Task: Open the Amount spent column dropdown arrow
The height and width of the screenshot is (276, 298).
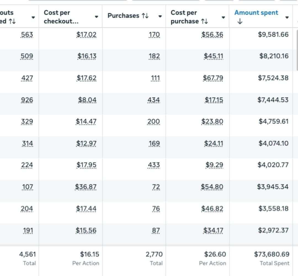Action: pos(287,17)
